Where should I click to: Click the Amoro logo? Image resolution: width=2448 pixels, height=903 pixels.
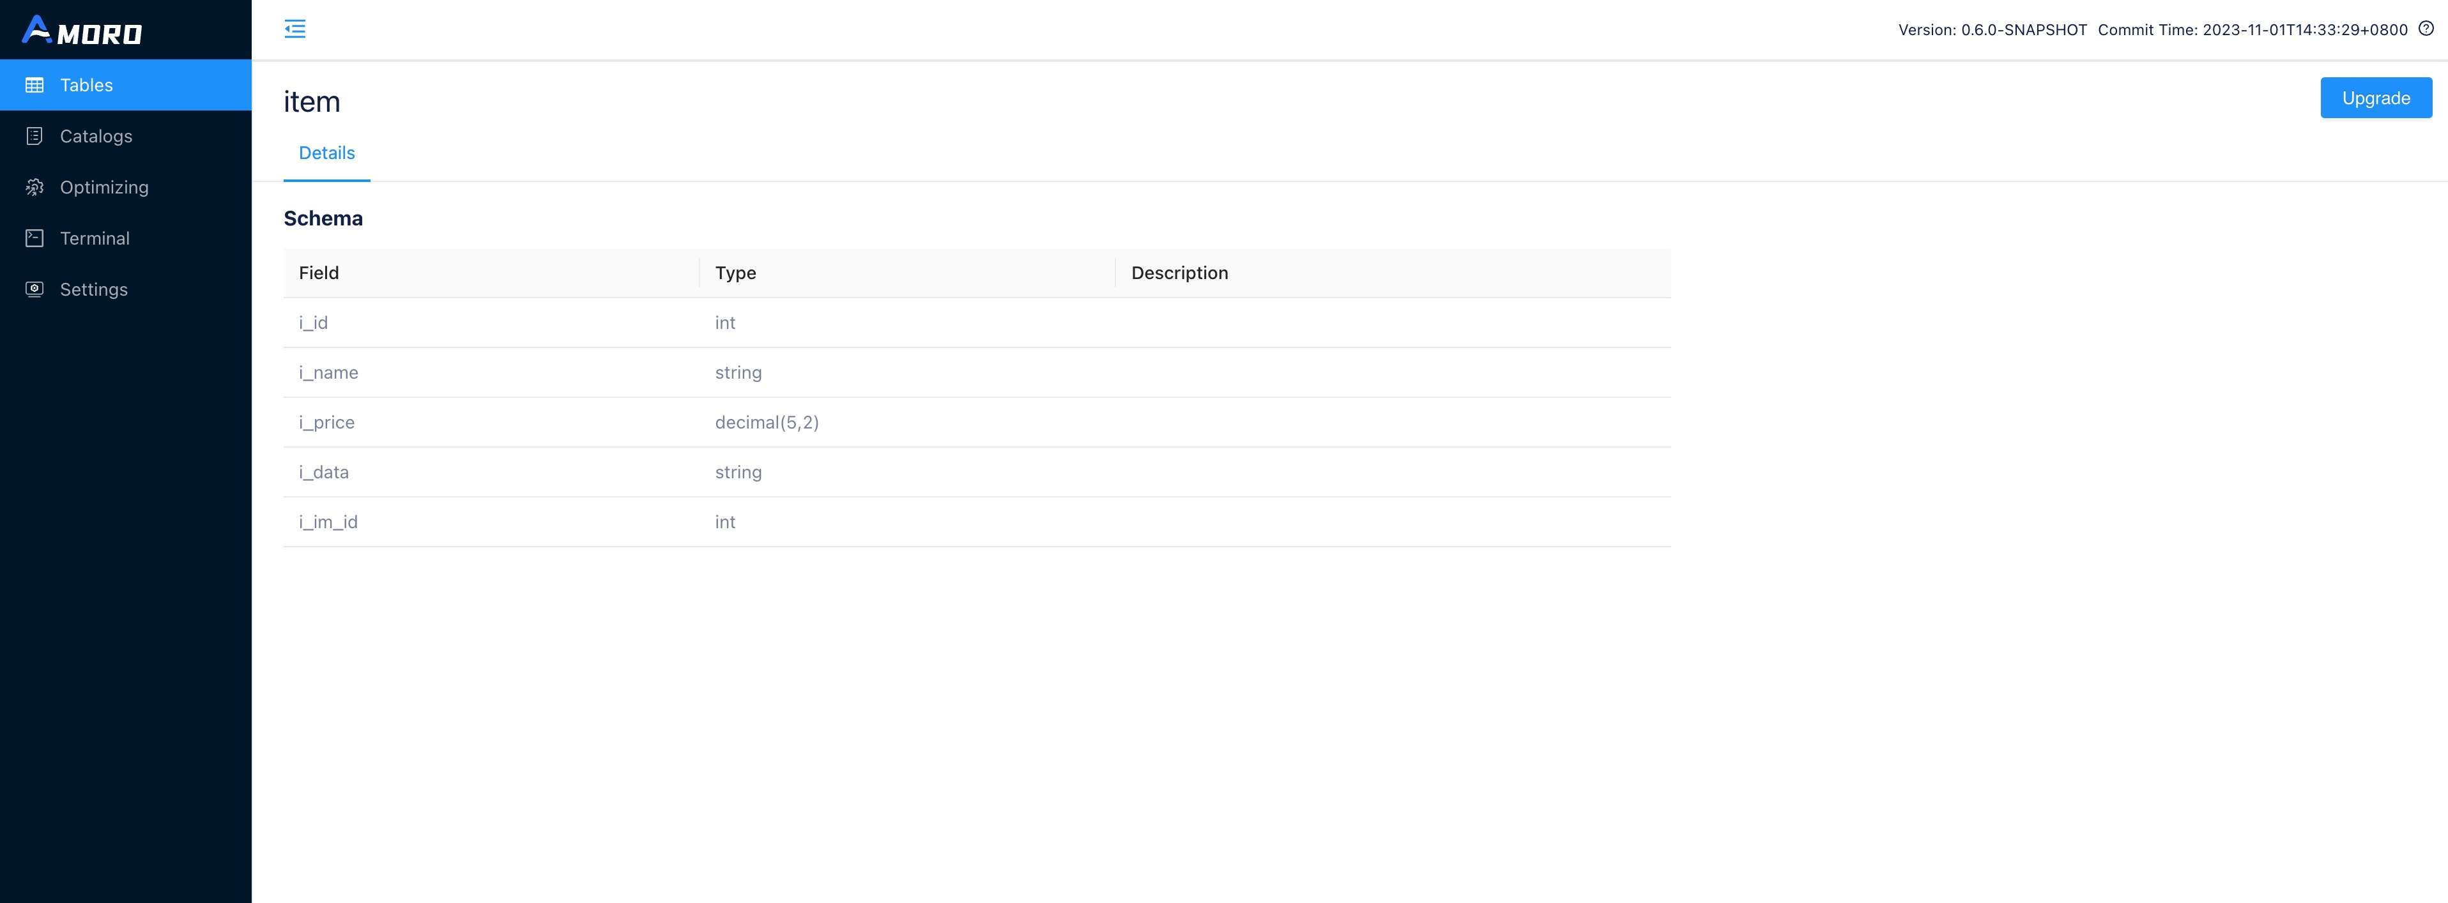click(82, 31)
